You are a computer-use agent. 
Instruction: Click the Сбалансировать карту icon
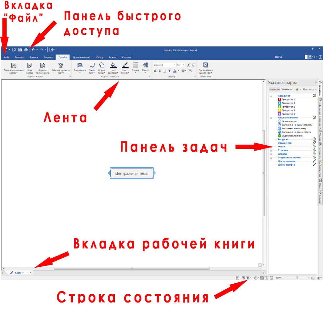[61, 65]
